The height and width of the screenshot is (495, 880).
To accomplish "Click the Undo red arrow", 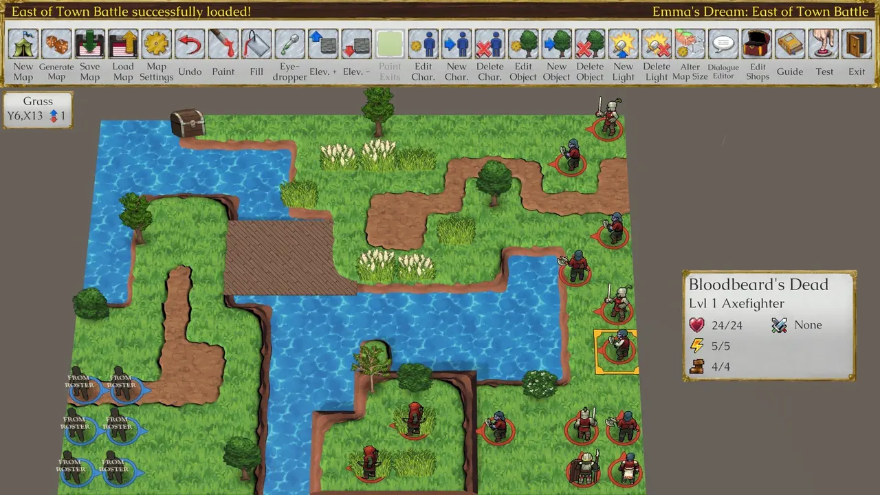I will click(190, 44).
